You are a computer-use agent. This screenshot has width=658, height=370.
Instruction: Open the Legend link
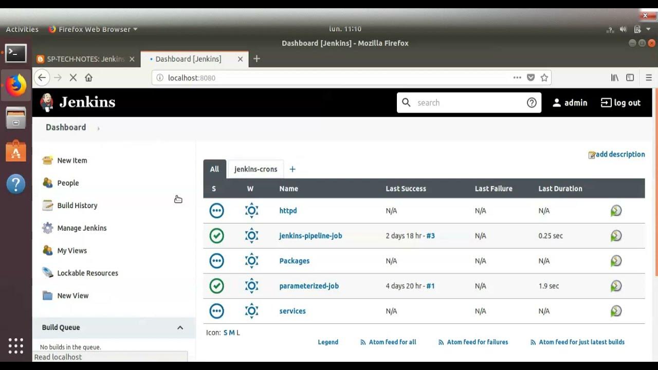[328, 342]
